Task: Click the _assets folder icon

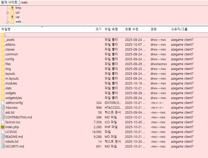Action: [x=3, y=40]
